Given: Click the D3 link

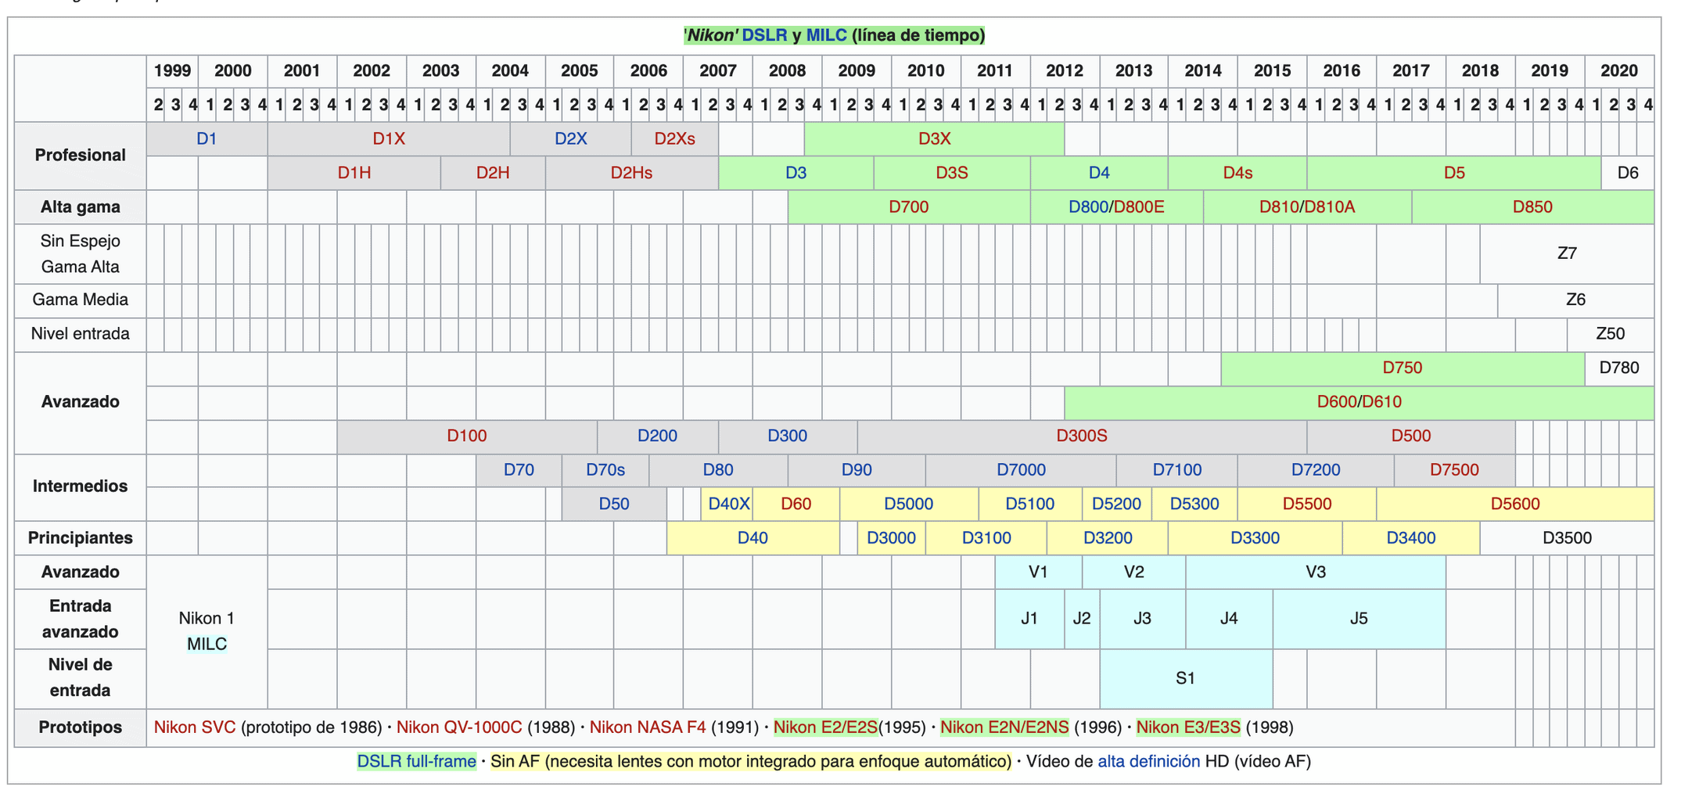Looking at the screenshot, I should pos(796,173).
